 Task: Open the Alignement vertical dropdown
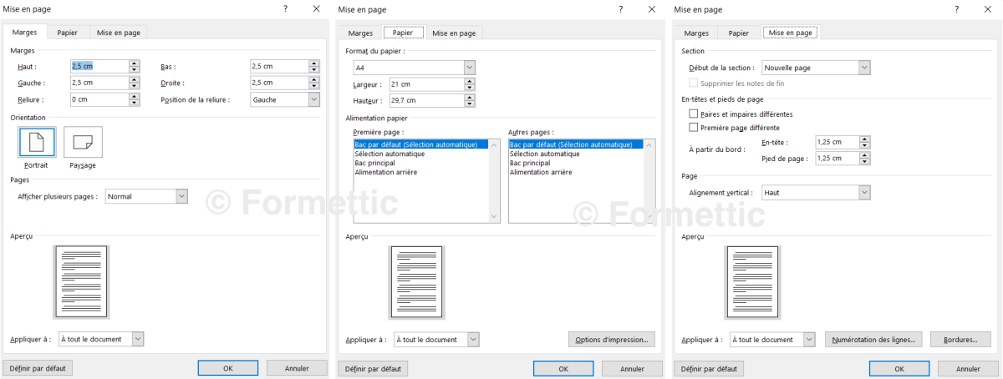click(x=864, y=192)
